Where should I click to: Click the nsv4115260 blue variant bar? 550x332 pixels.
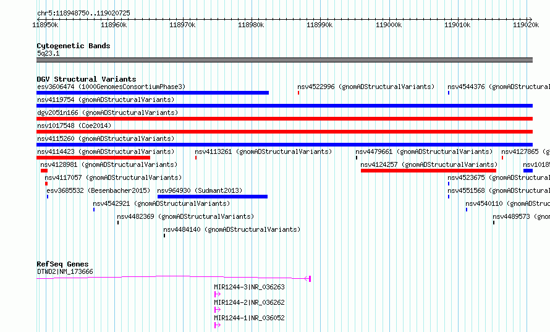click(x=284, y=145)
